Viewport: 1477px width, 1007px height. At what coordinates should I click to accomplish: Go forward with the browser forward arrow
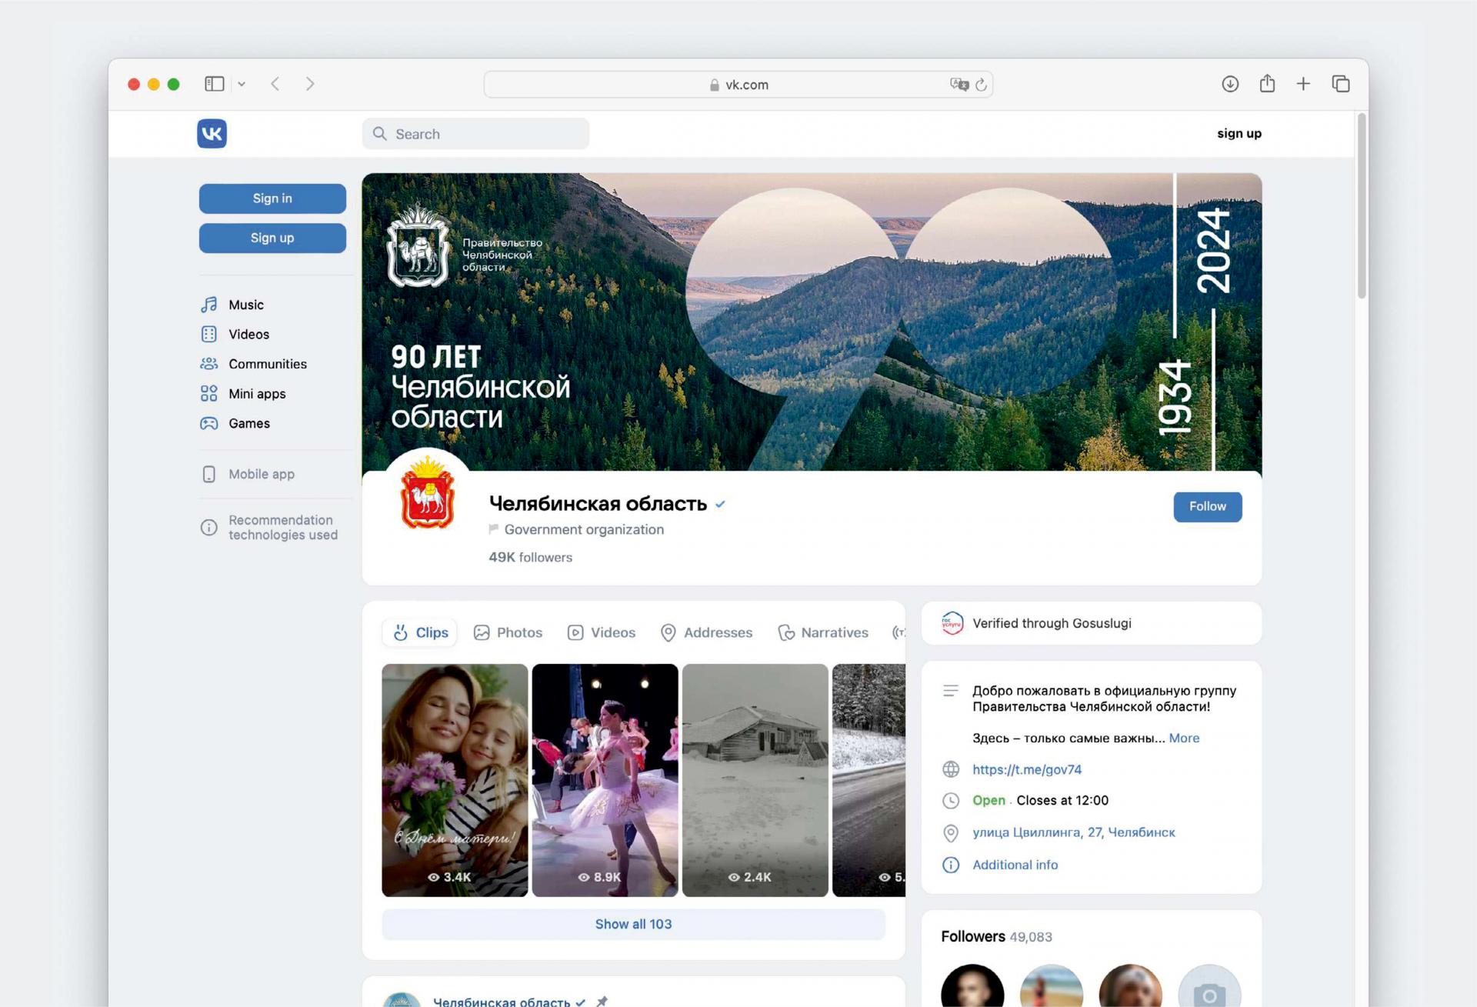coord(310,84)
